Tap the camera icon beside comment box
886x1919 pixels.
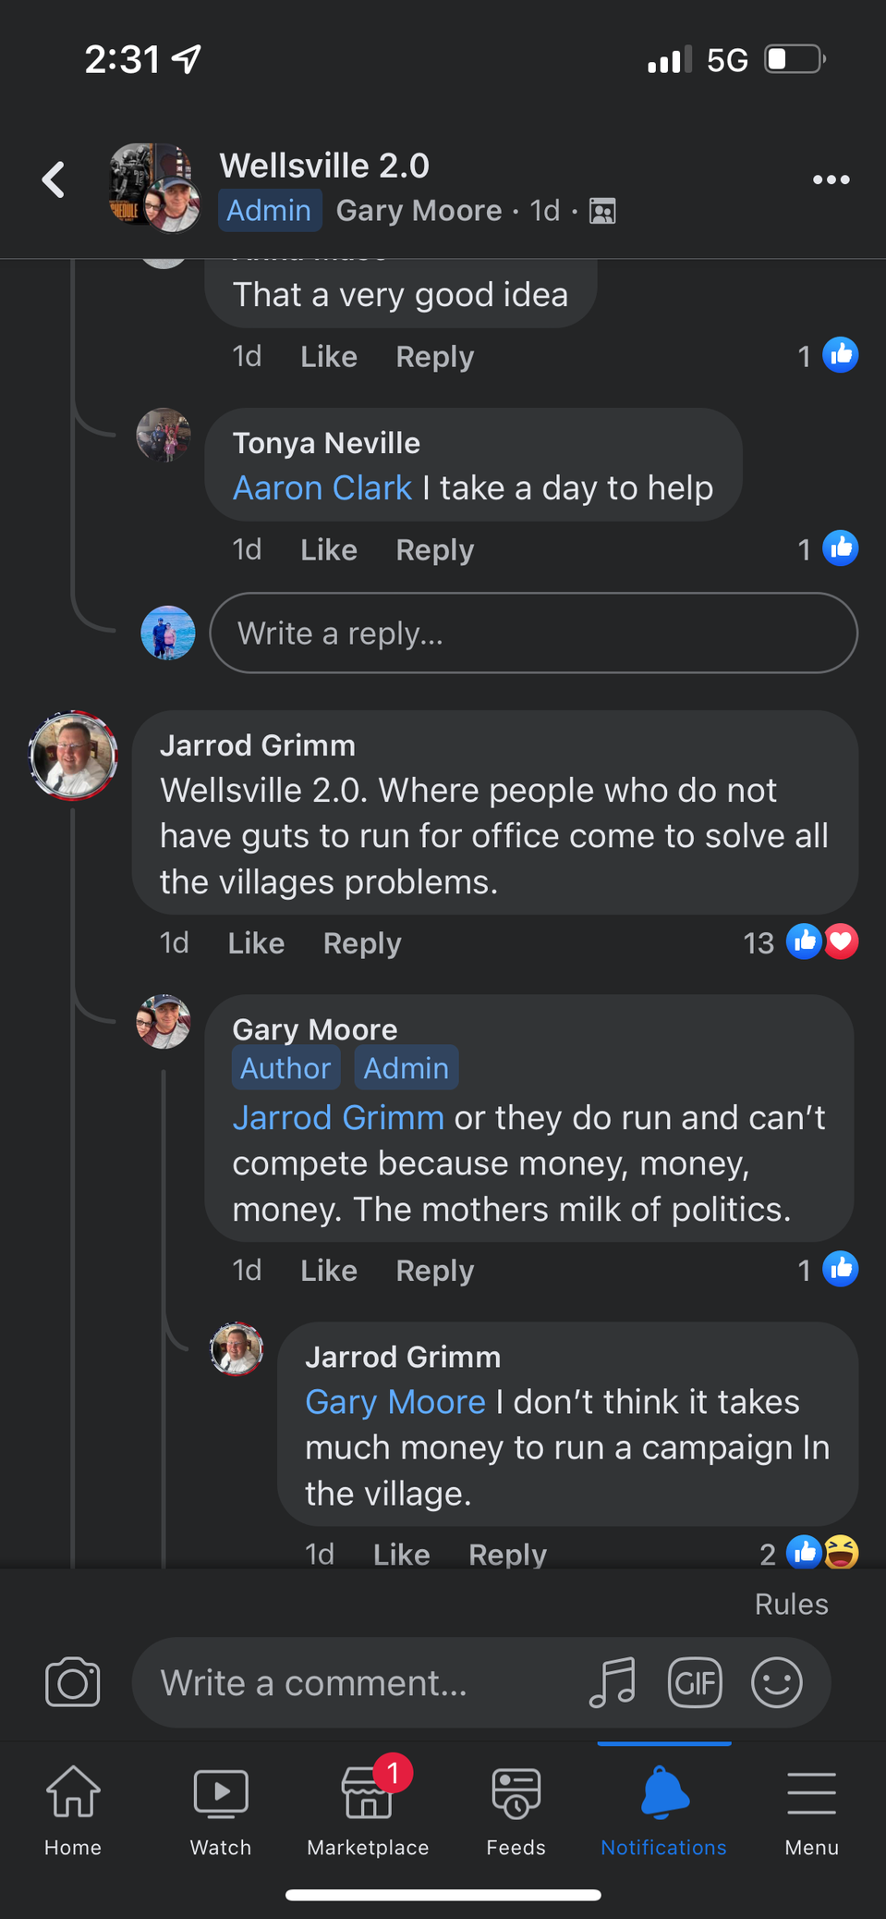(72, 1682)
